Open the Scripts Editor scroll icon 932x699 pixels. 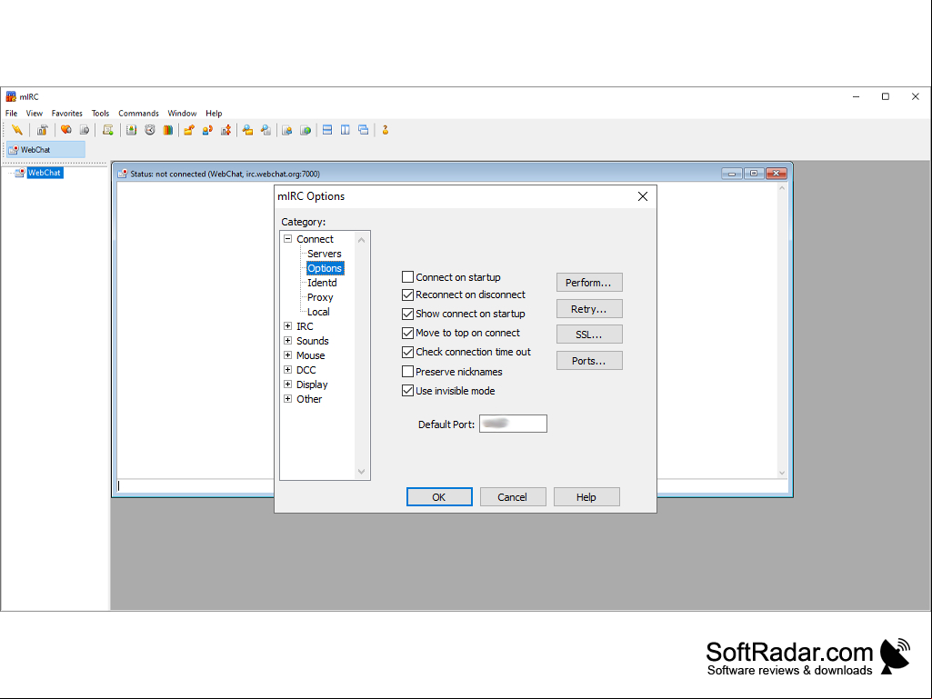point(107,130)
